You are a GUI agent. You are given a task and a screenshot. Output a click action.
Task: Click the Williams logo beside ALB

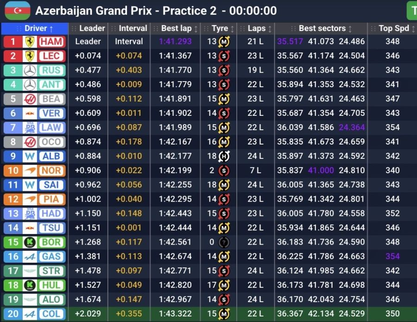pos(30,156)
